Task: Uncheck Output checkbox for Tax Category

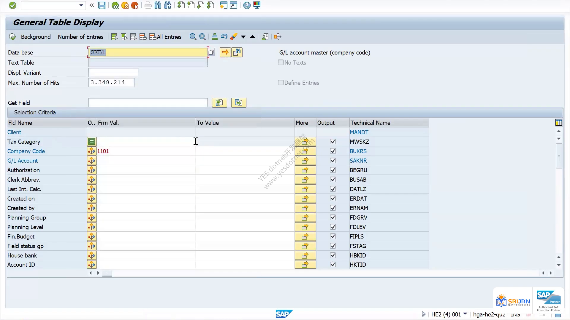Action: pos(333,142)
